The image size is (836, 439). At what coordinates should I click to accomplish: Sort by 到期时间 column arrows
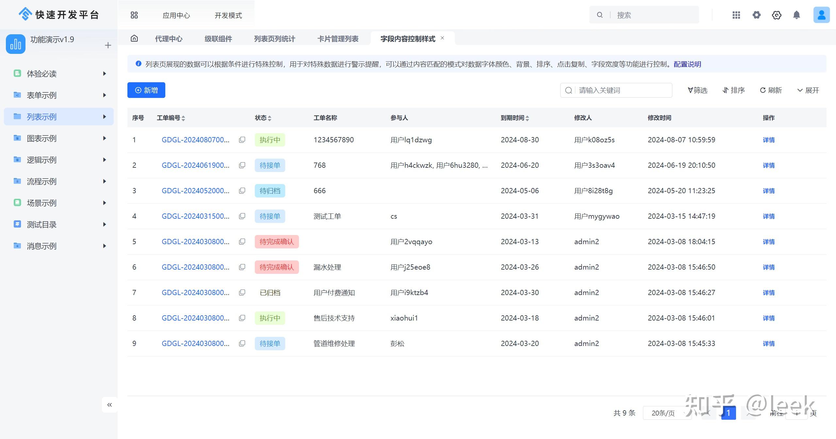click(527, 118)
